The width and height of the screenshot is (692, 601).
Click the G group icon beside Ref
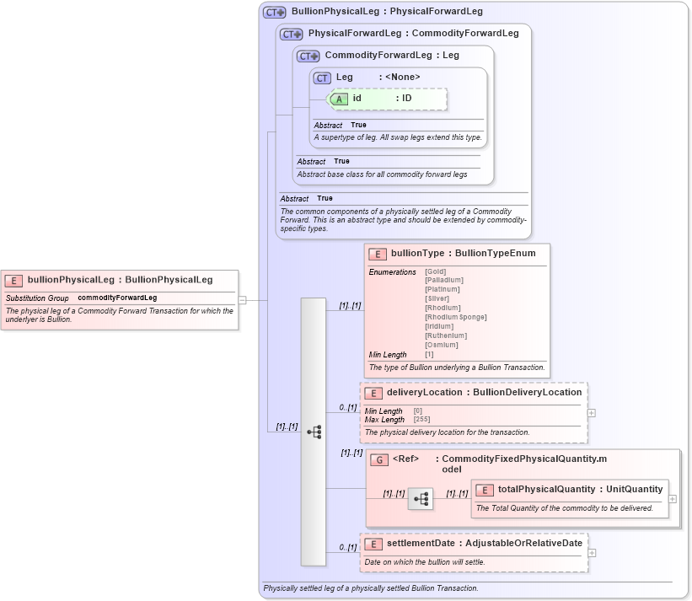point(379,459)
